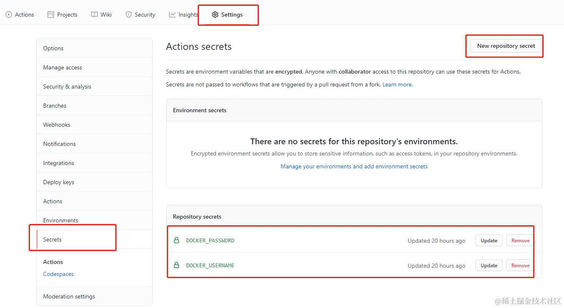Select Moderation settings in sidebar
Screen dimensions: 564x308
(x=69, y=296)
